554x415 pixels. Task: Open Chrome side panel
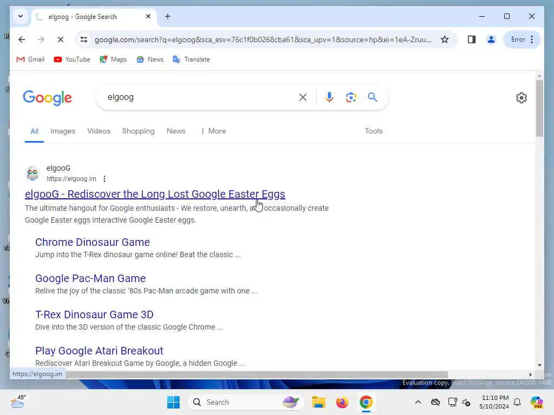[471, 39]
